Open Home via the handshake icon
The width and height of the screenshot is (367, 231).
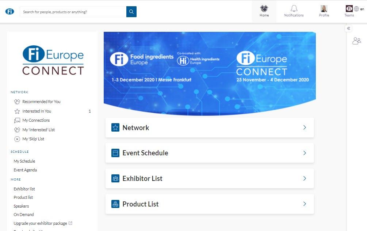(x=264, y=9)
